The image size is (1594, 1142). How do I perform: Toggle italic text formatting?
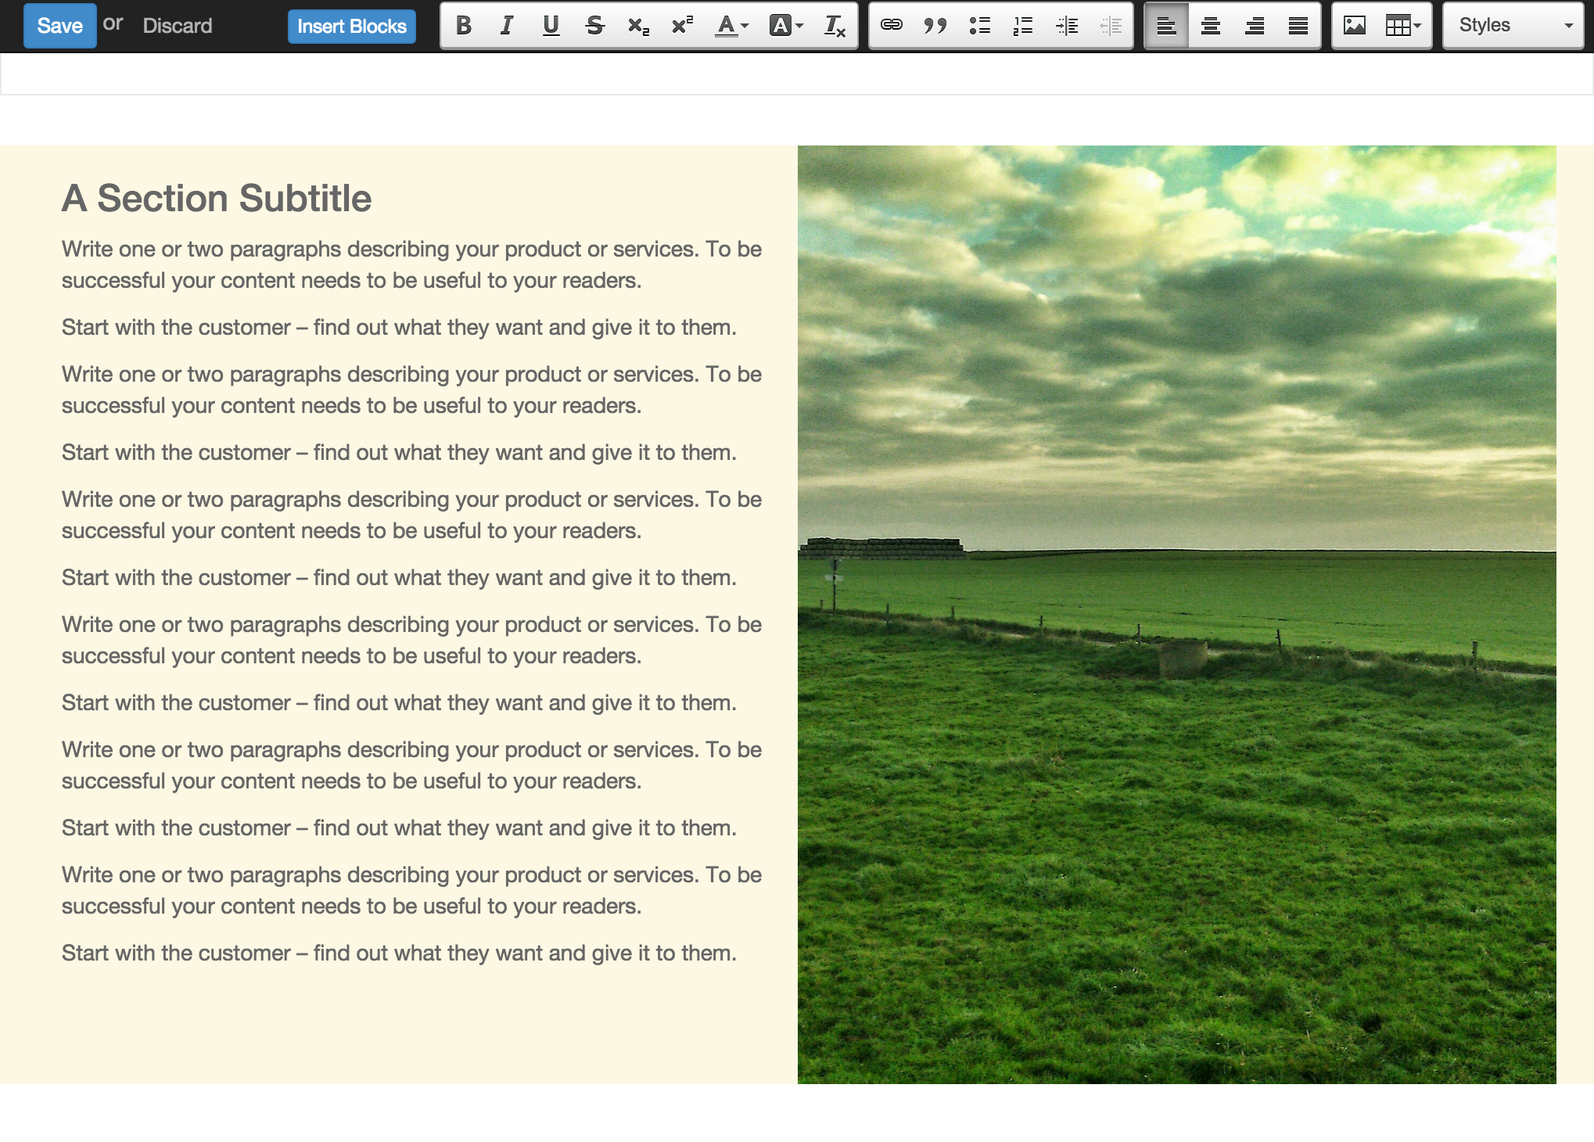(x=507, y=26)
